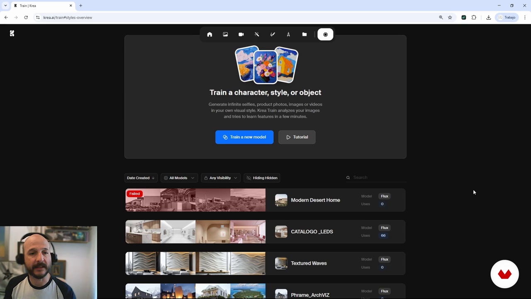Click the painted cards illustration
531x299 pixels.
point(266,65)
